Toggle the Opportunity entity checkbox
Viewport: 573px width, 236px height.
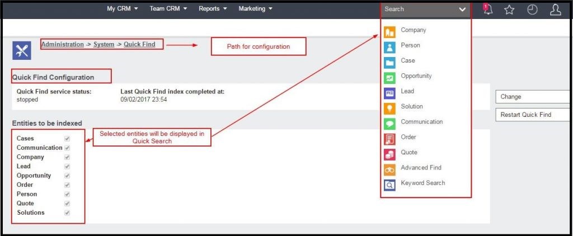(67, 176)
